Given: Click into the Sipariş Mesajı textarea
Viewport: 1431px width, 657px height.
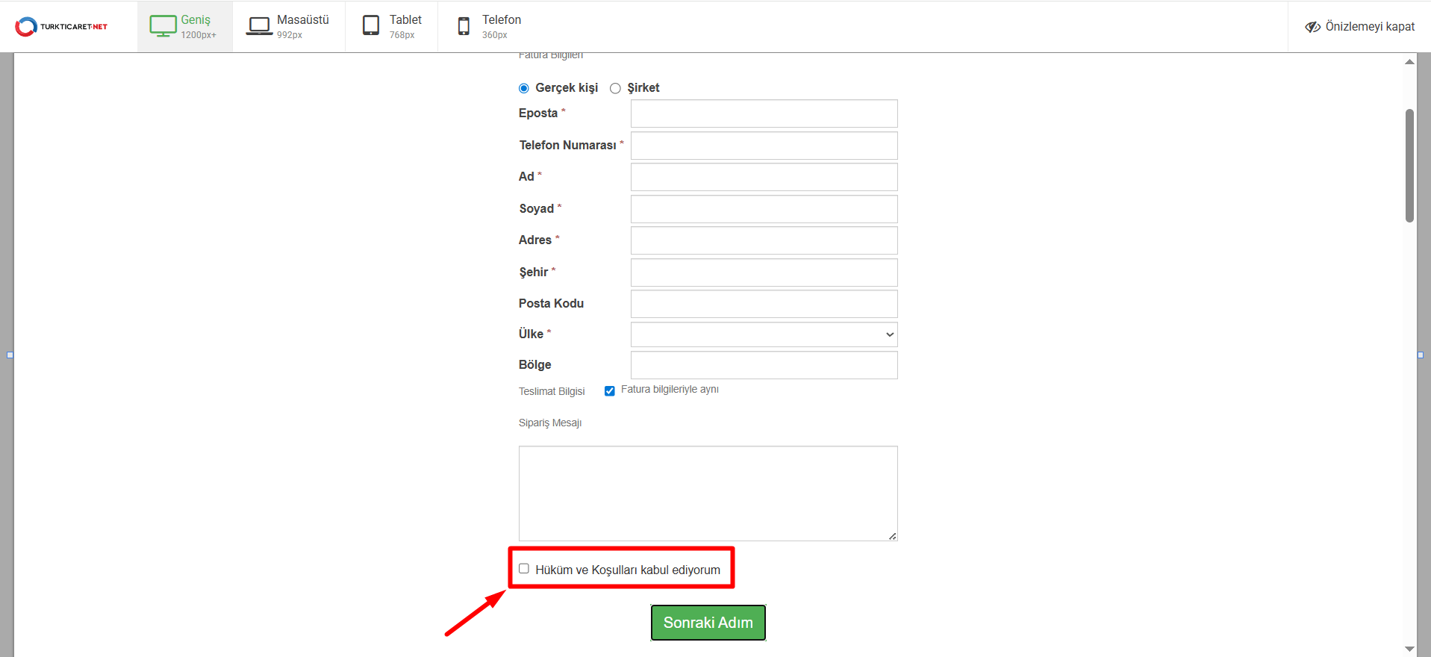Looking at the screenshot, I should 708,493.
